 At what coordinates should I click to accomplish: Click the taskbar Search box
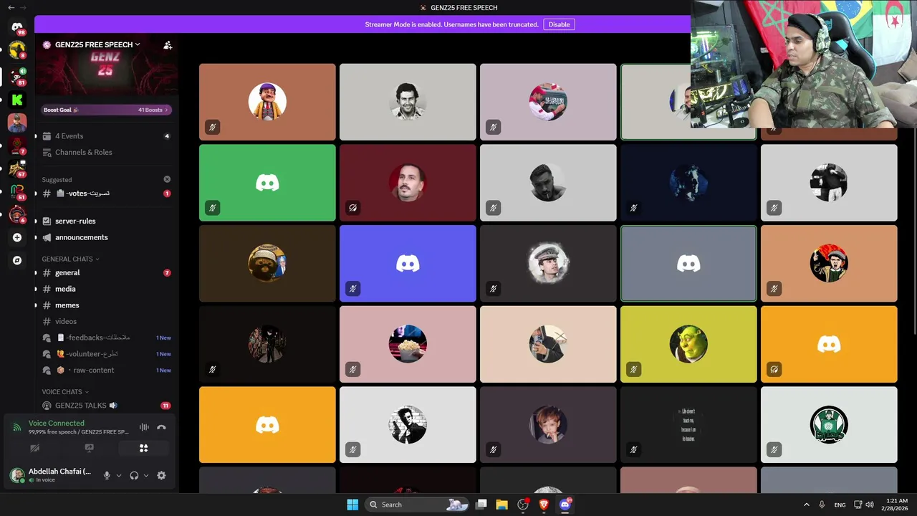(x=416, y=505)
